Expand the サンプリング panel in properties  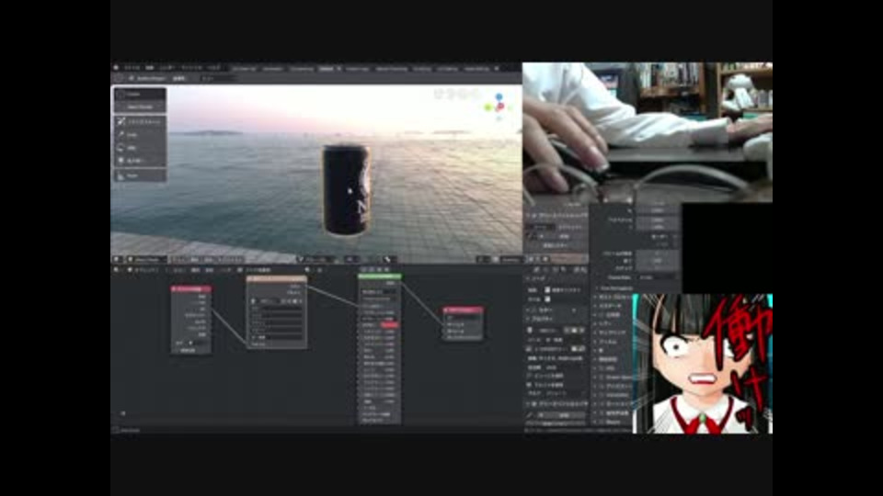(612, 333)
